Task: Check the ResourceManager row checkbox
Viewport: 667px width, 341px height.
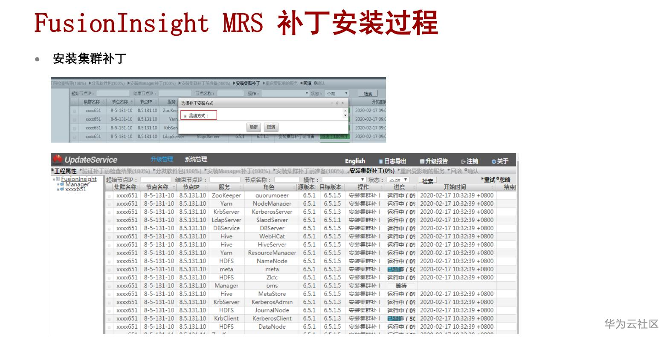Action: (109, 253)
